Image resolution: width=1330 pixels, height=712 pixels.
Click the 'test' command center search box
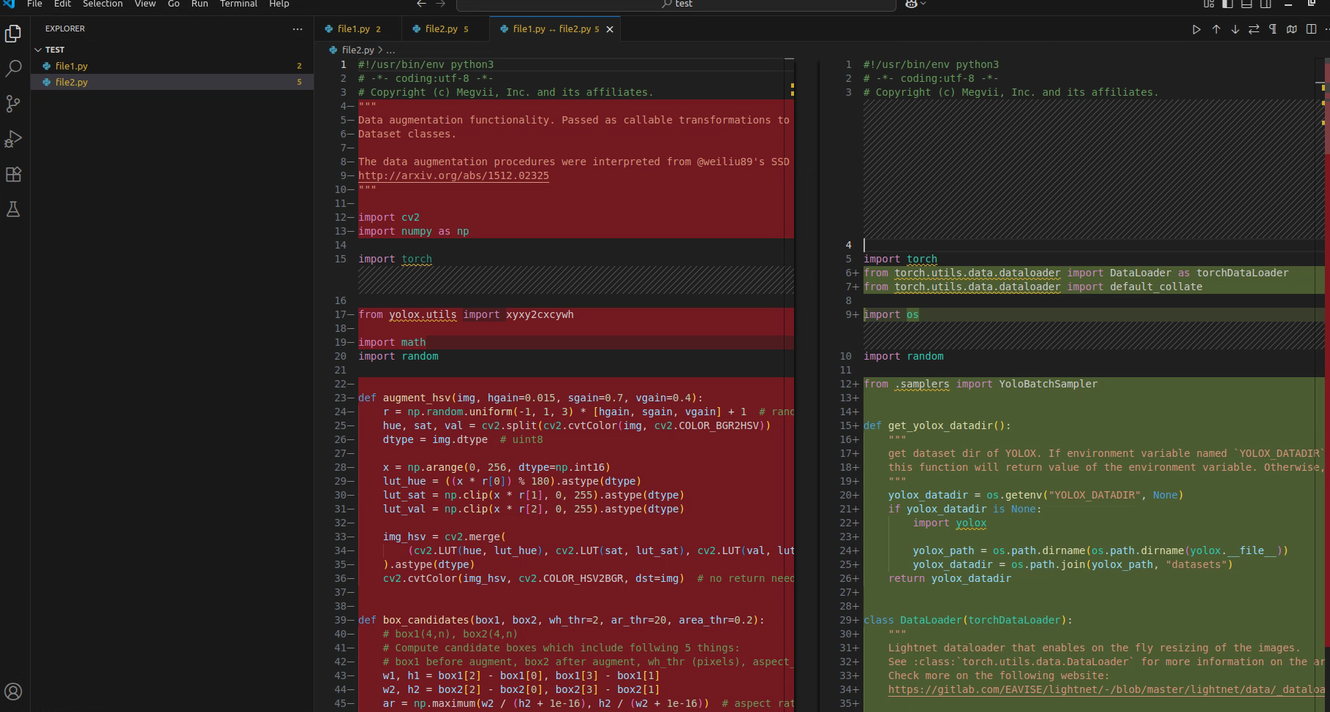point(676,4)
